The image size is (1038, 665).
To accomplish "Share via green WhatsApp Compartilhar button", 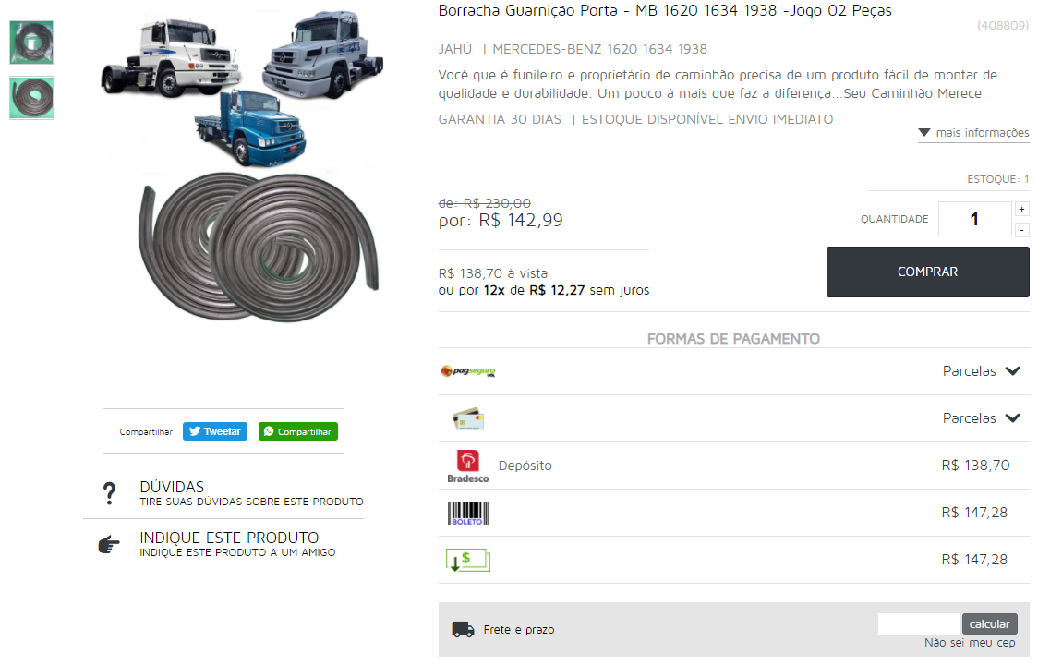I will coord(298,432).
